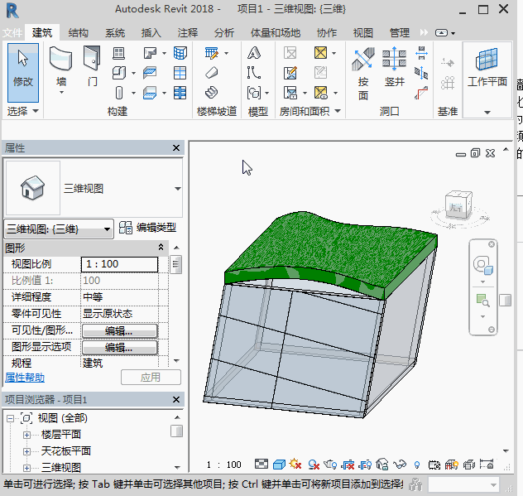Open the 注释 ribbon tab
523x496 pixels.
click(188, 33)
